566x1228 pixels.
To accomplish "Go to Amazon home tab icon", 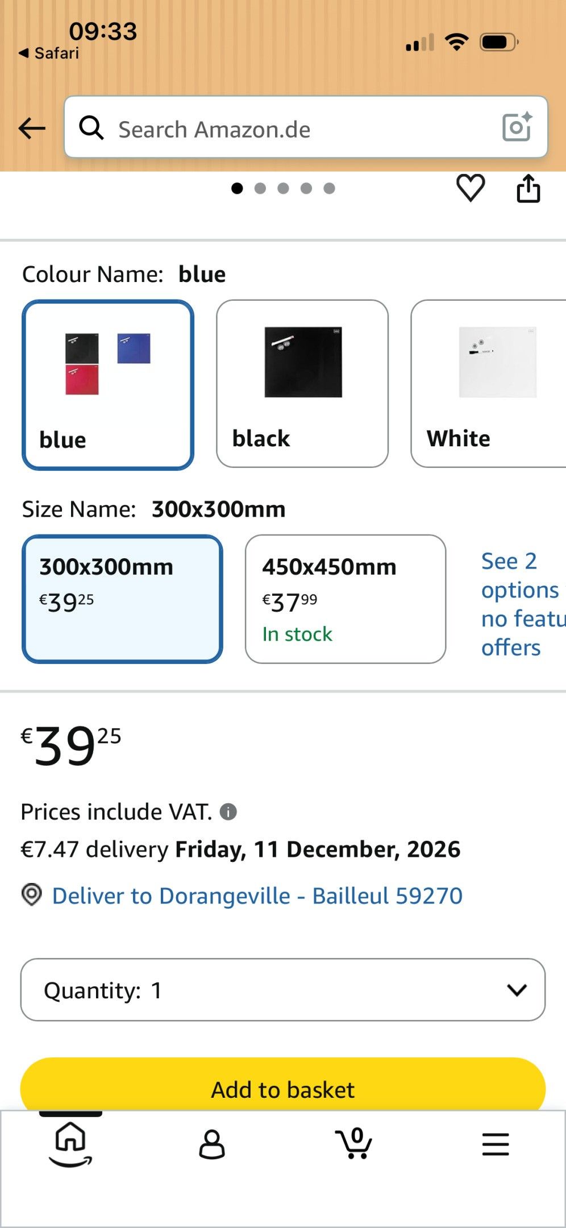I will (70, 1144).
